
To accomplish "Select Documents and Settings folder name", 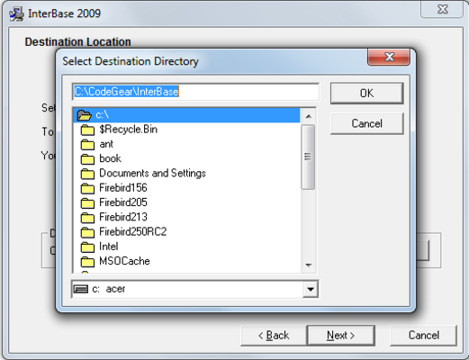I will pos(152,174).
